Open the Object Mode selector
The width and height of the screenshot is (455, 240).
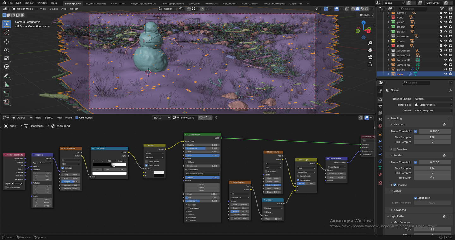tap(25, 9)
